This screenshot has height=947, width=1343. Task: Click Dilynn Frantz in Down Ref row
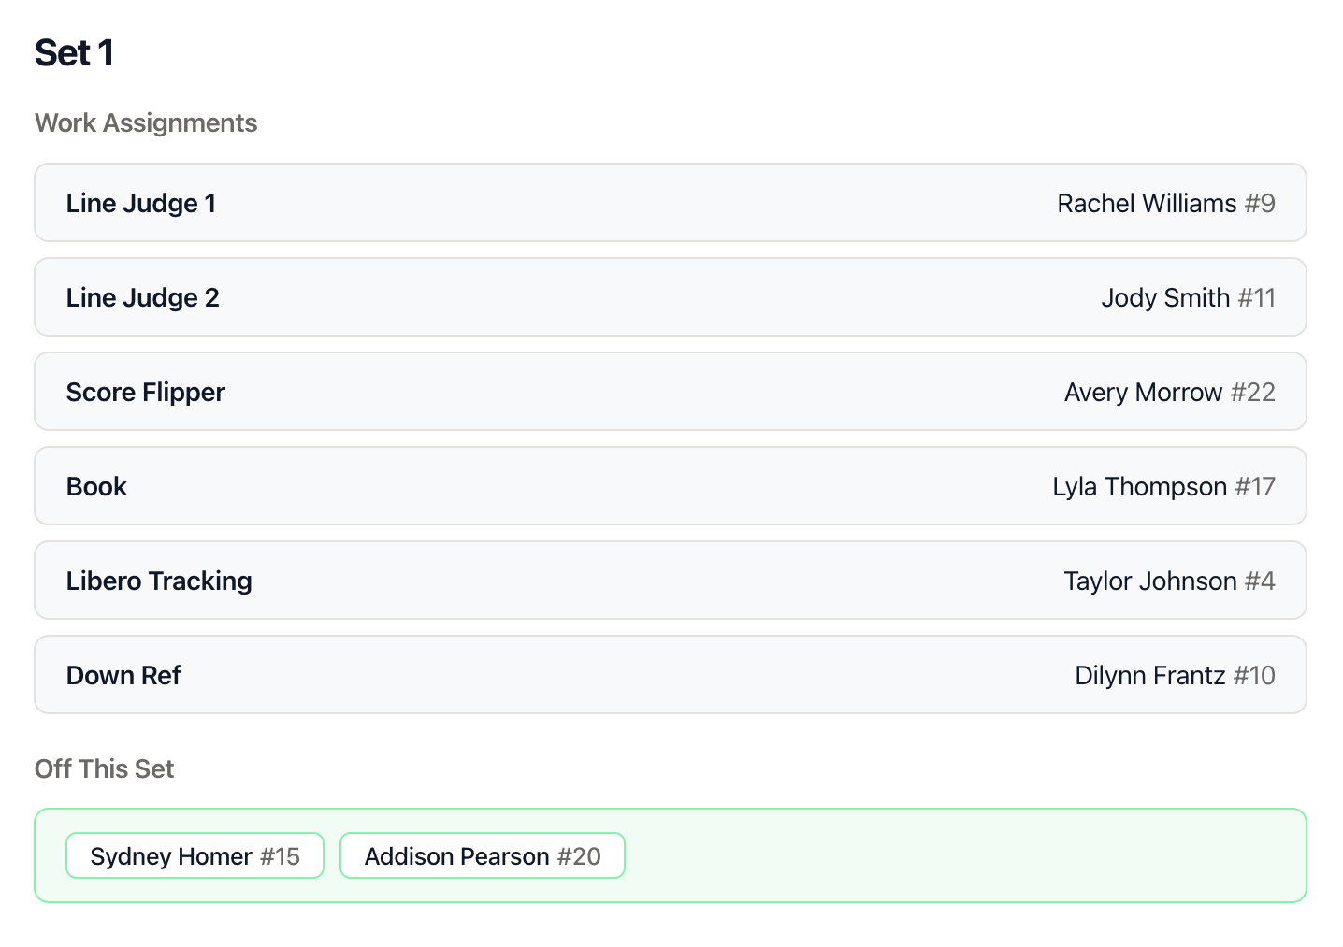[x=1149, y=676]
